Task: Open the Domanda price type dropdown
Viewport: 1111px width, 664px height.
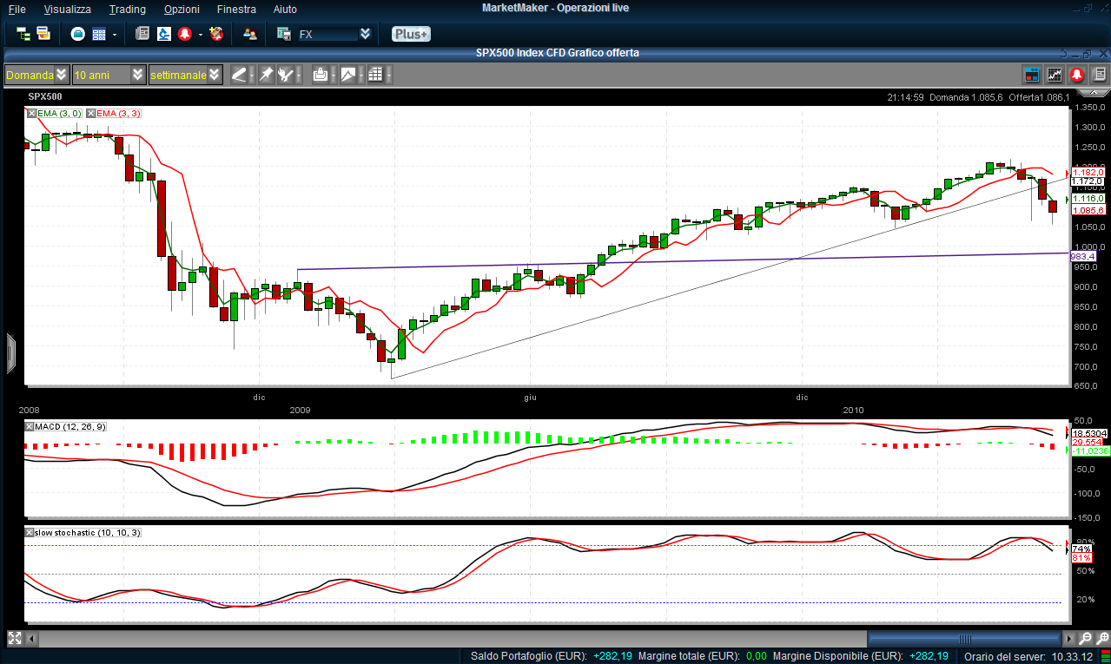Action: [37, 75]
